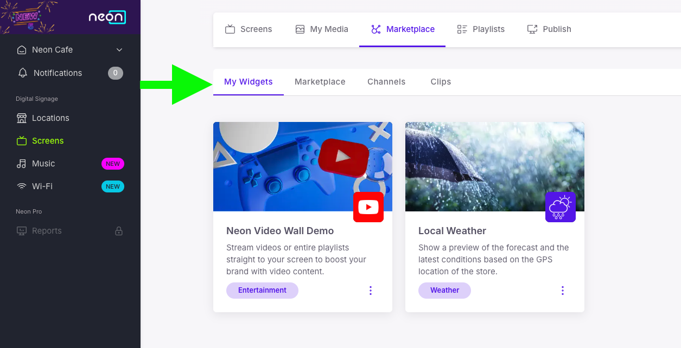This screenshot has height=348, width=681.
Task: Click the Entertainment category tag
Action: 262,291
